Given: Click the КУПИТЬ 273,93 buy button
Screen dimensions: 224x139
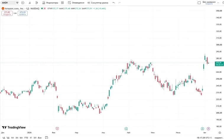Looking at the screenshot, I should coord(22,13).
